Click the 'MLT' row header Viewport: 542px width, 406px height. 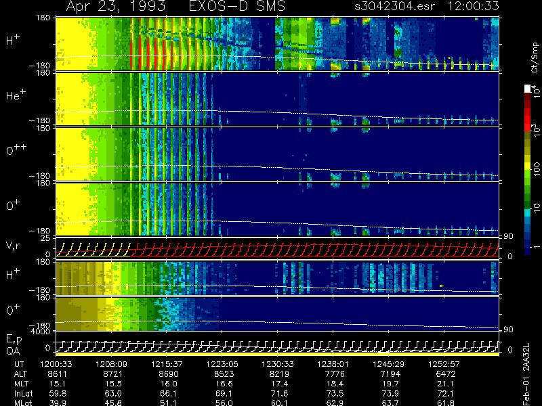(x=21, y=384)
